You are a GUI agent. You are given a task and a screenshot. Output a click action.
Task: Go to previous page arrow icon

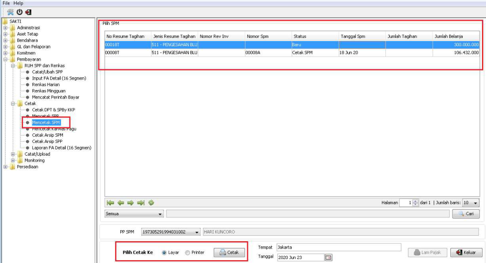coord(121,203)
